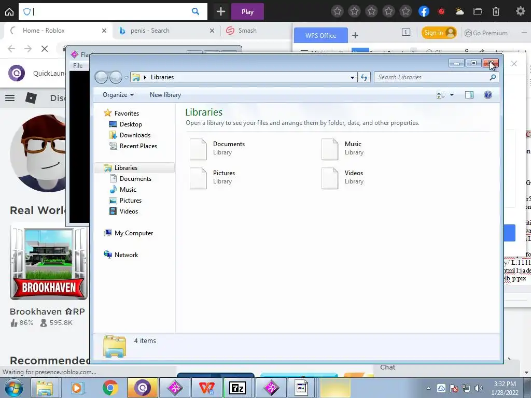Open the Organize dropdown menu
The image size is (531, 398).
[x=118, y=95]
